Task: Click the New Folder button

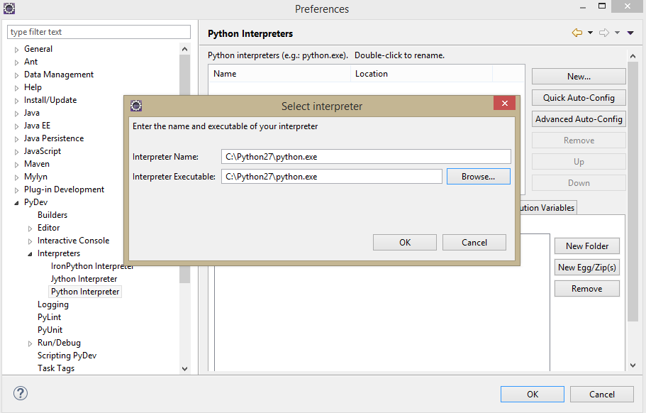Action: pos(587,246)
